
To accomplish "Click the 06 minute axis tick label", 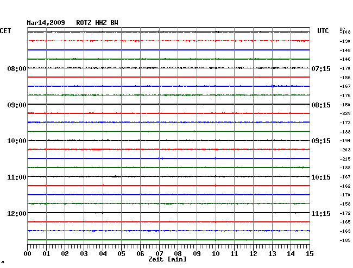I will pyautogui.click(x=140, y=254).
